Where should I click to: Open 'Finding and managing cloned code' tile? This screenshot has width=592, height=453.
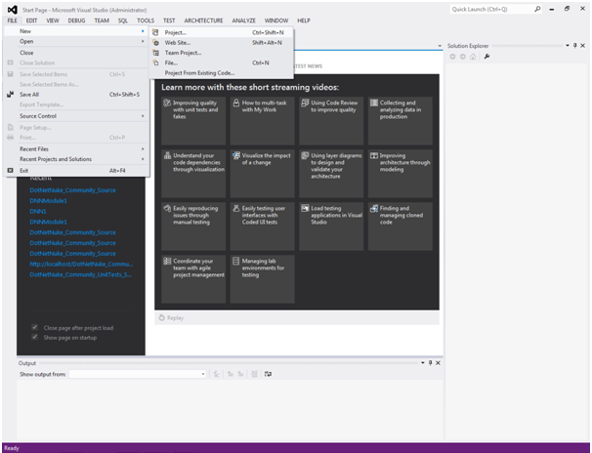(401, 226)
